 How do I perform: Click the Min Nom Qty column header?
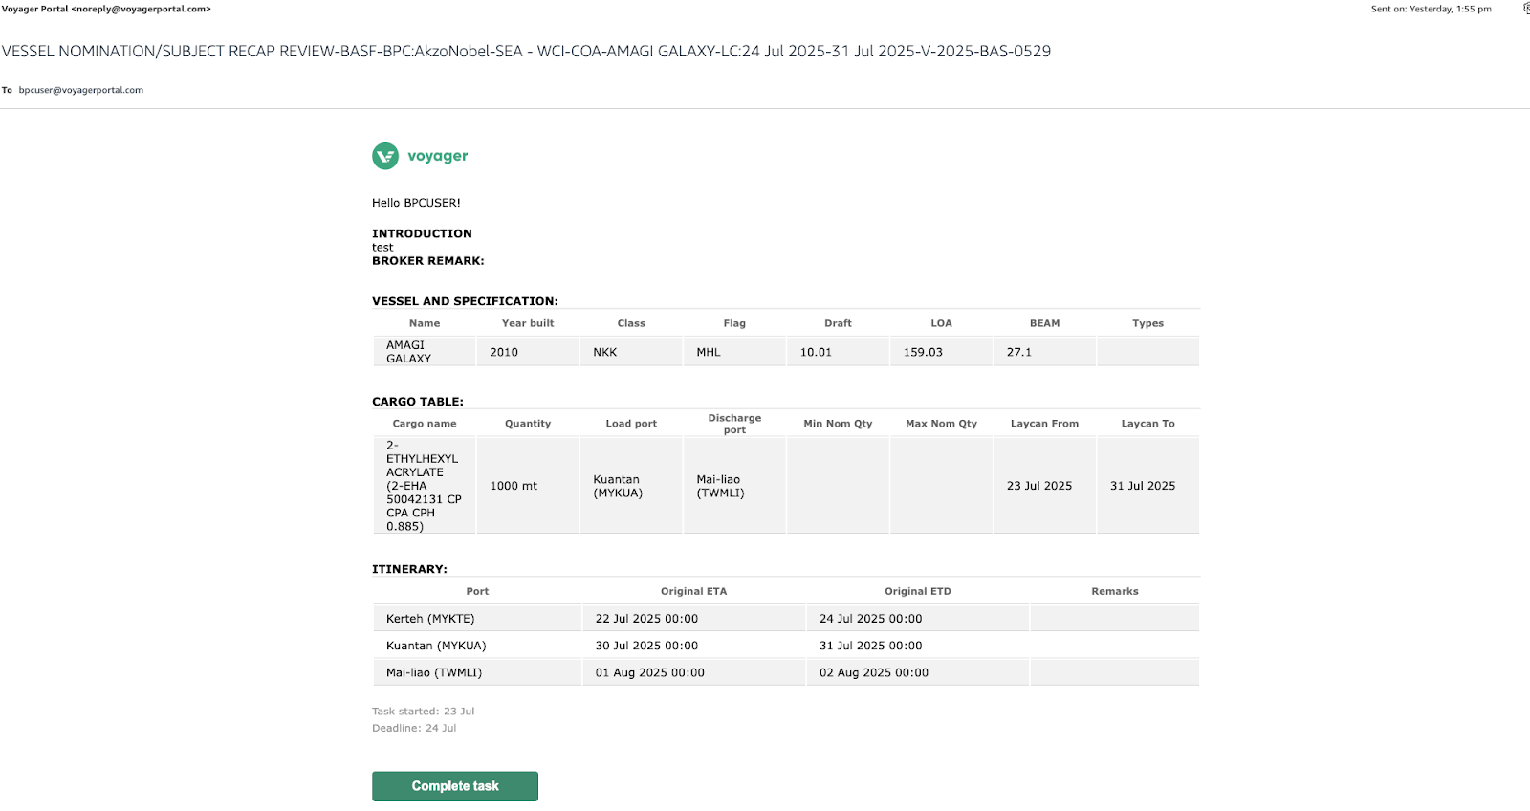tap(838, 424)
